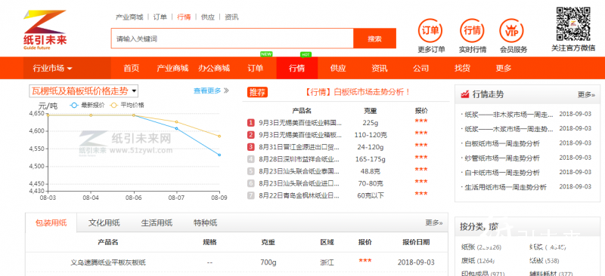Image resolution: width=605 pixels, height=276 pixels.
Task: Click the orange 搜索 button
Action: coord(374,38)
